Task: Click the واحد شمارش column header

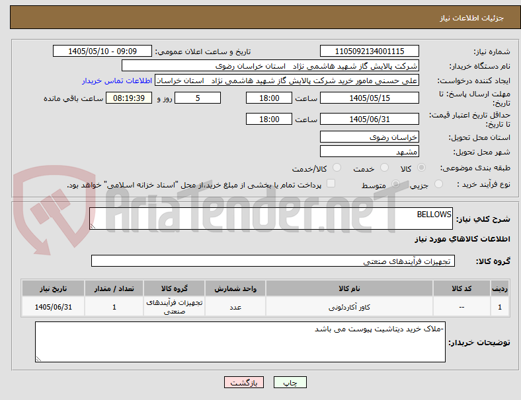Action: (x=235, y=288)
